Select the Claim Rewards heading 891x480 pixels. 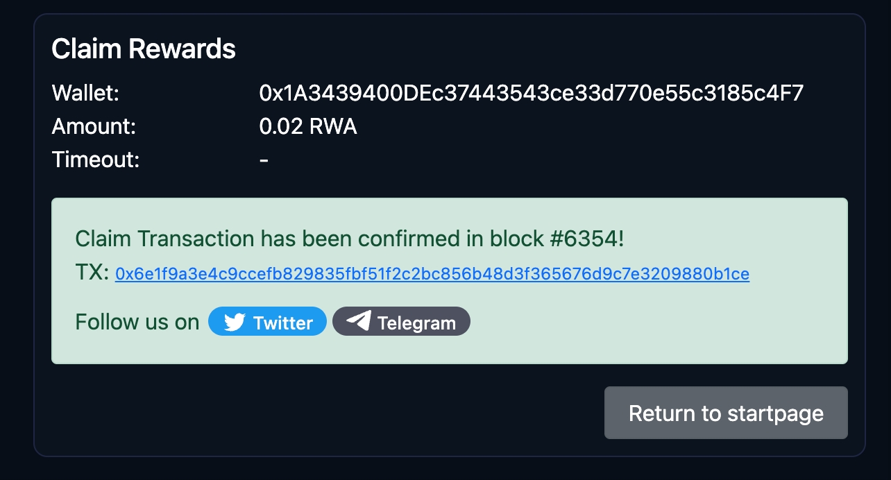(144, 49)
